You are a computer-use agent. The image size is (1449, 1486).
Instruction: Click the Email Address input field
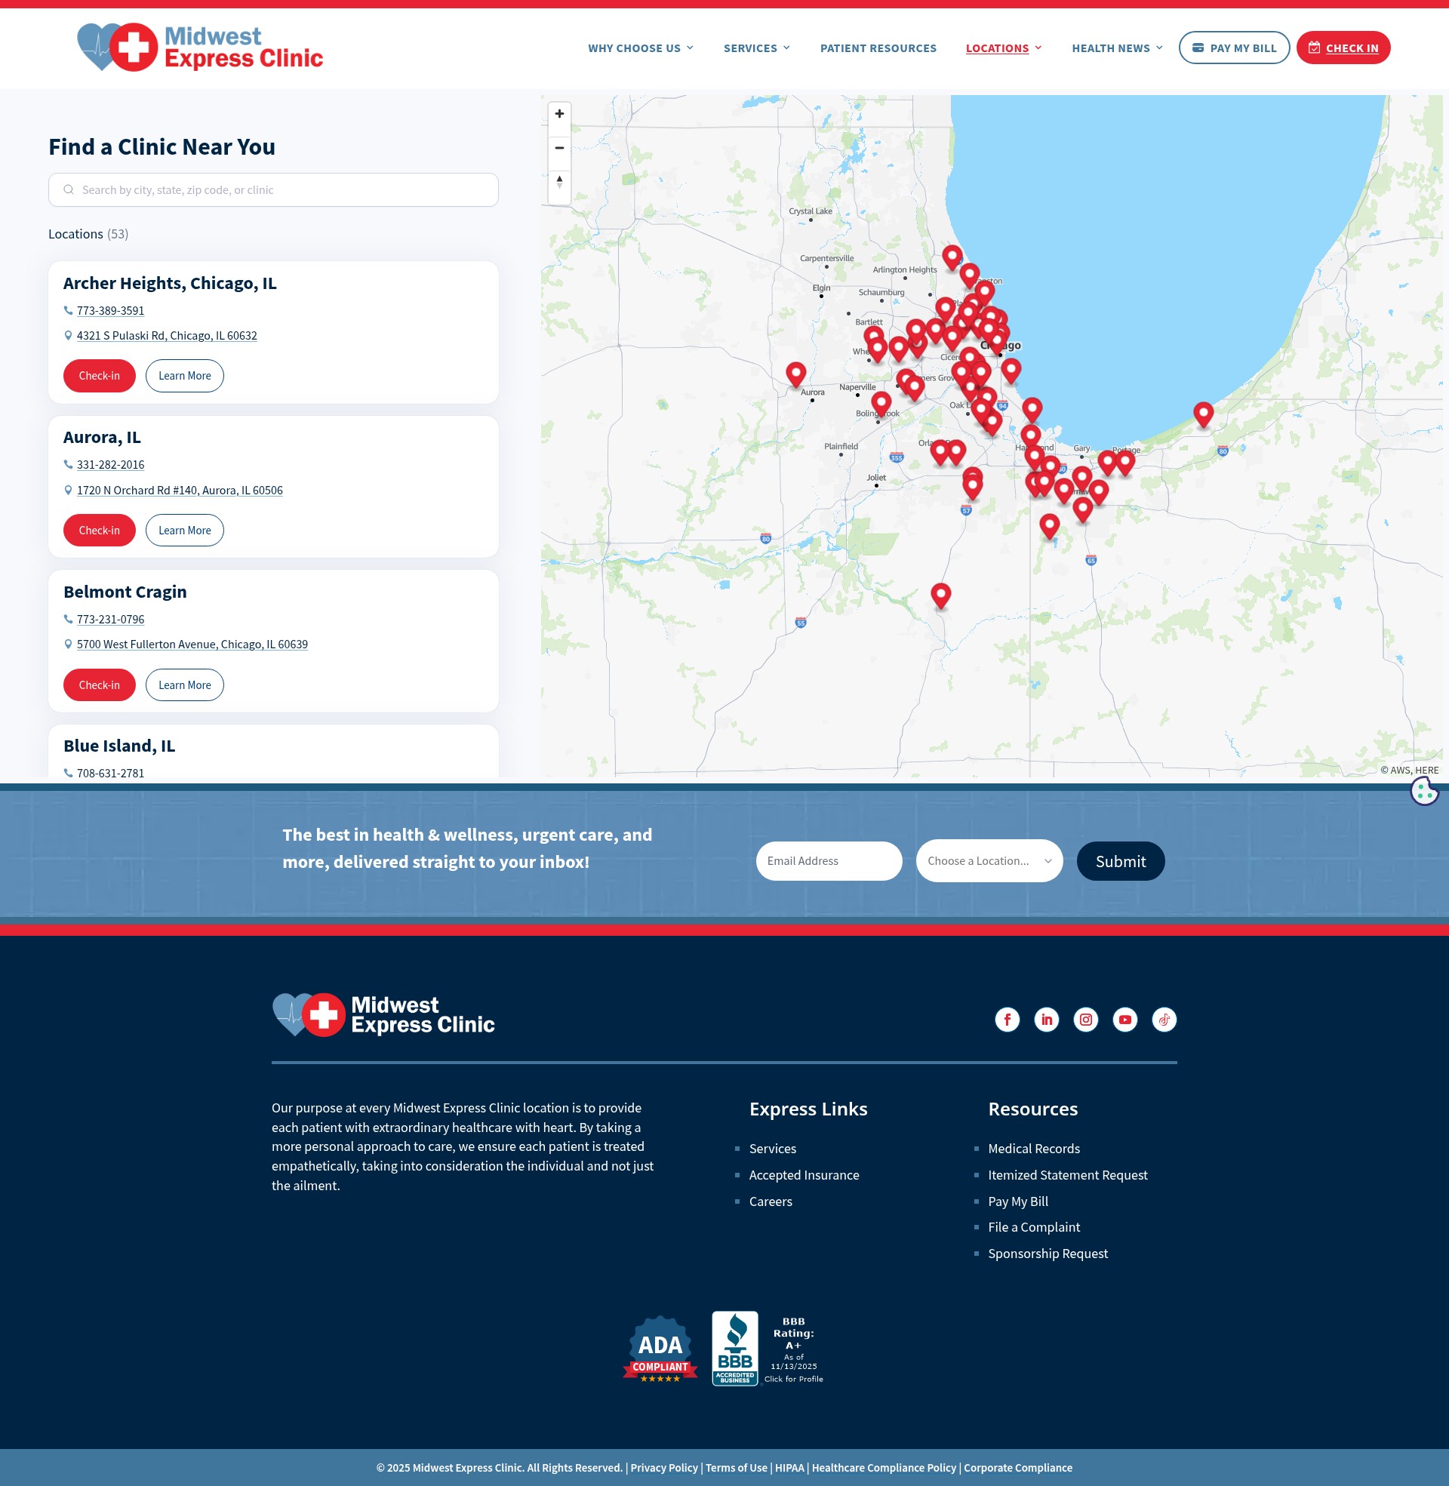point(829,860)
